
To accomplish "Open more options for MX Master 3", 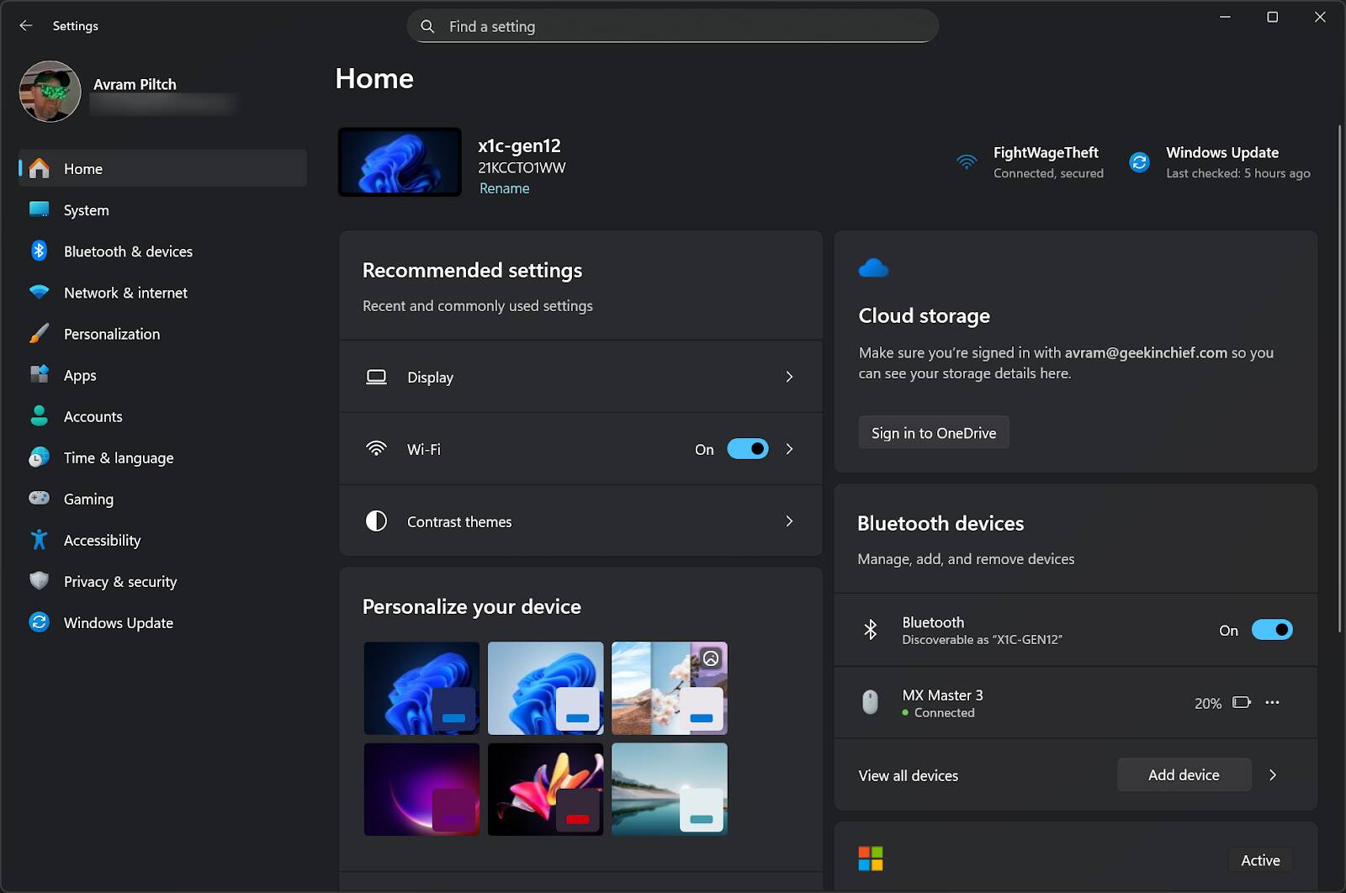I will (x=1272, y=702).
